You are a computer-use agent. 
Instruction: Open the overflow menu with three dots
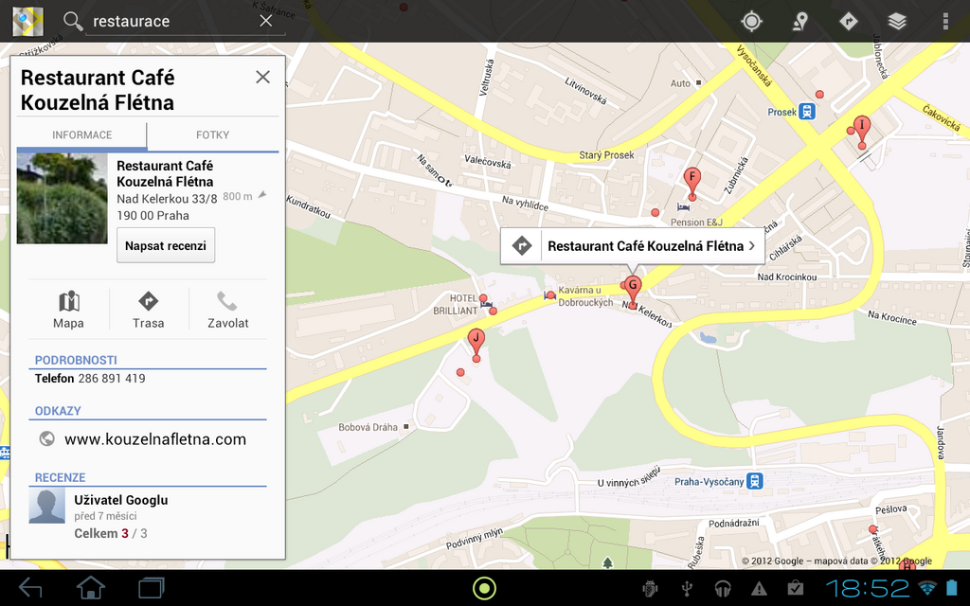click(944, 21)
